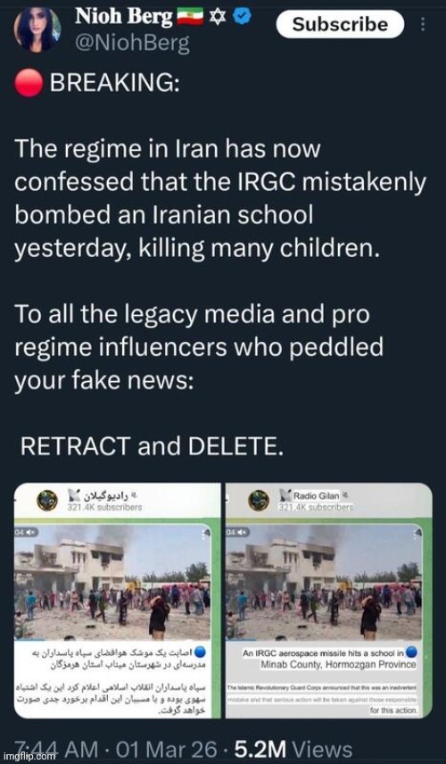Open Nioh Berg's profile avatar
Screen dimensions: 446x764
[38, 31]
